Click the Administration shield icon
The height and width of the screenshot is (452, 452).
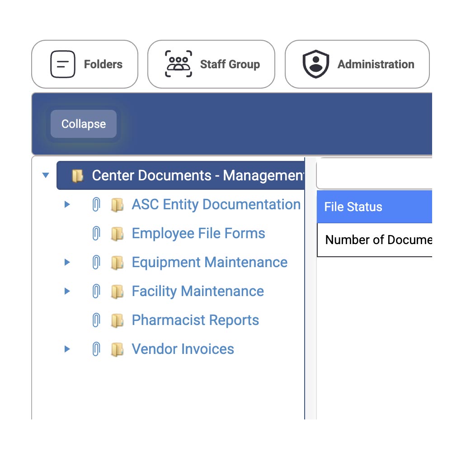[315, 64]
